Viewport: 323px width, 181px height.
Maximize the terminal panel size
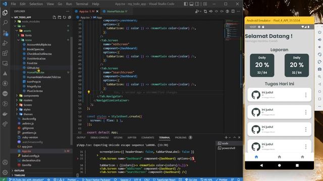point(234,137)
